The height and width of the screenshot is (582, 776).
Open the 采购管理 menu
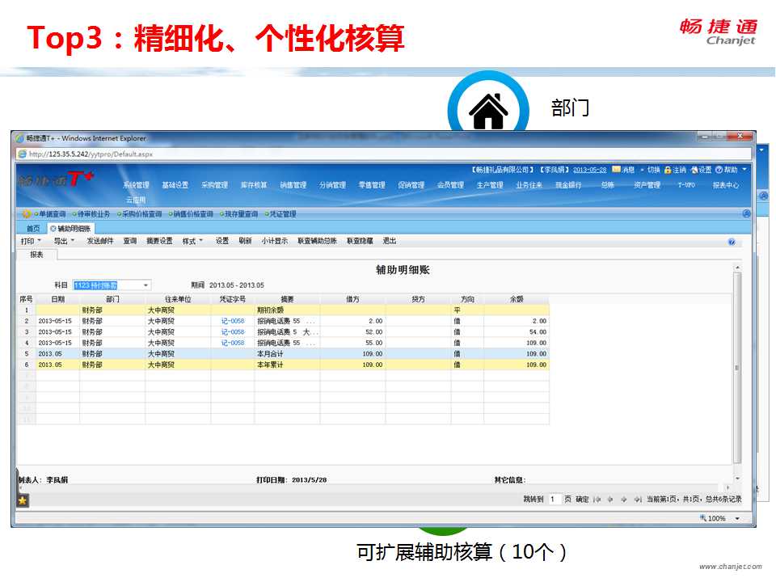(x=214, y=185)
